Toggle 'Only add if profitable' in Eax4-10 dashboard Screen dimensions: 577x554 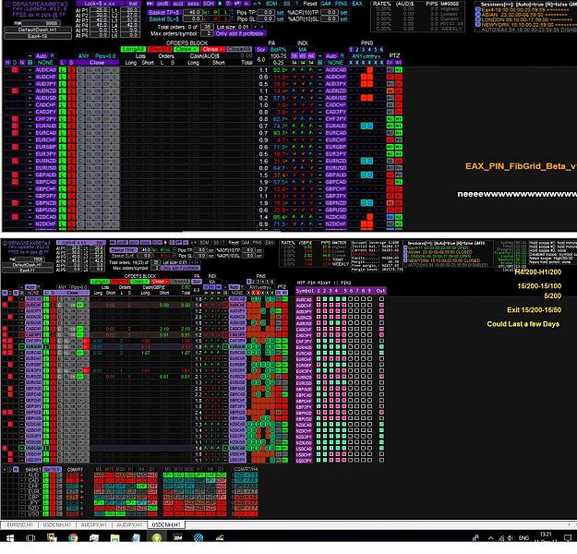[240, 33]
